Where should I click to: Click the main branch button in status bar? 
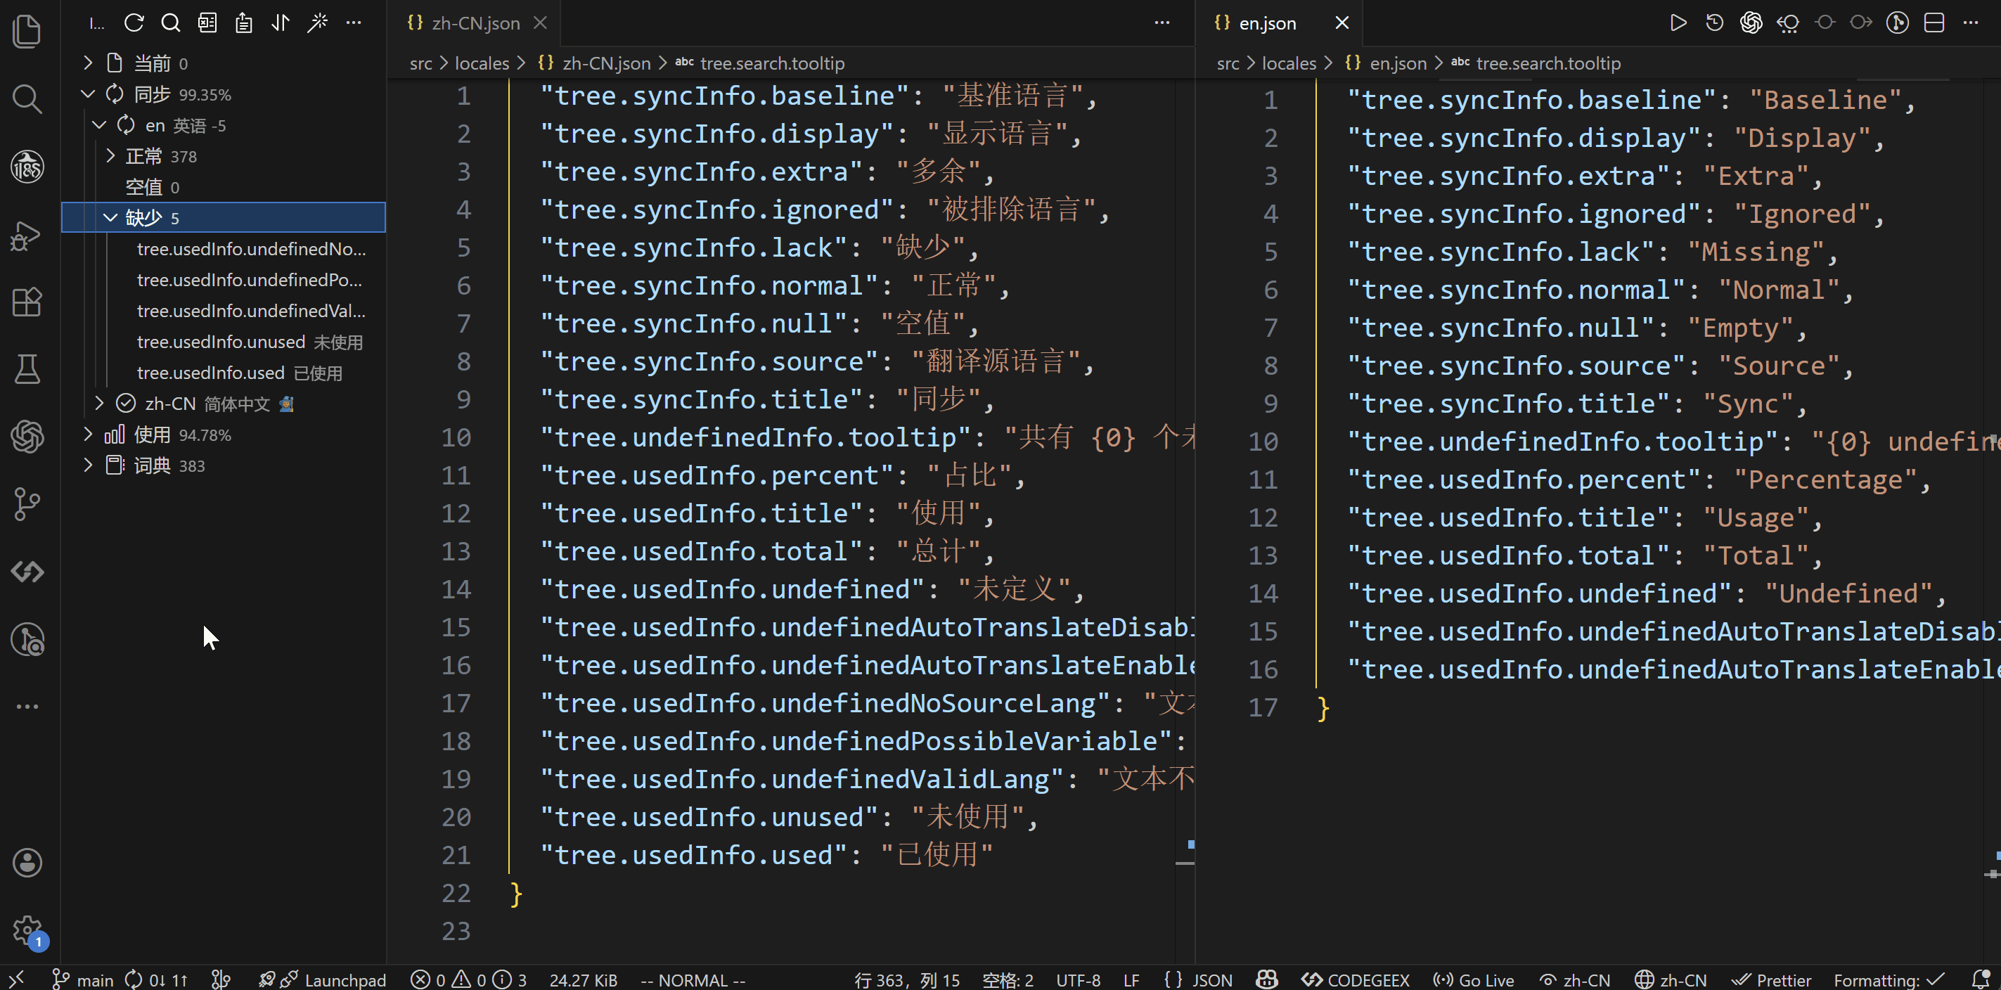tap(83, 980)
